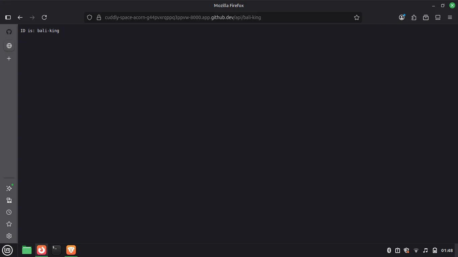Open the Bookmarks sidebar star icon
This screenshot has width=458, height=257.
9,224
